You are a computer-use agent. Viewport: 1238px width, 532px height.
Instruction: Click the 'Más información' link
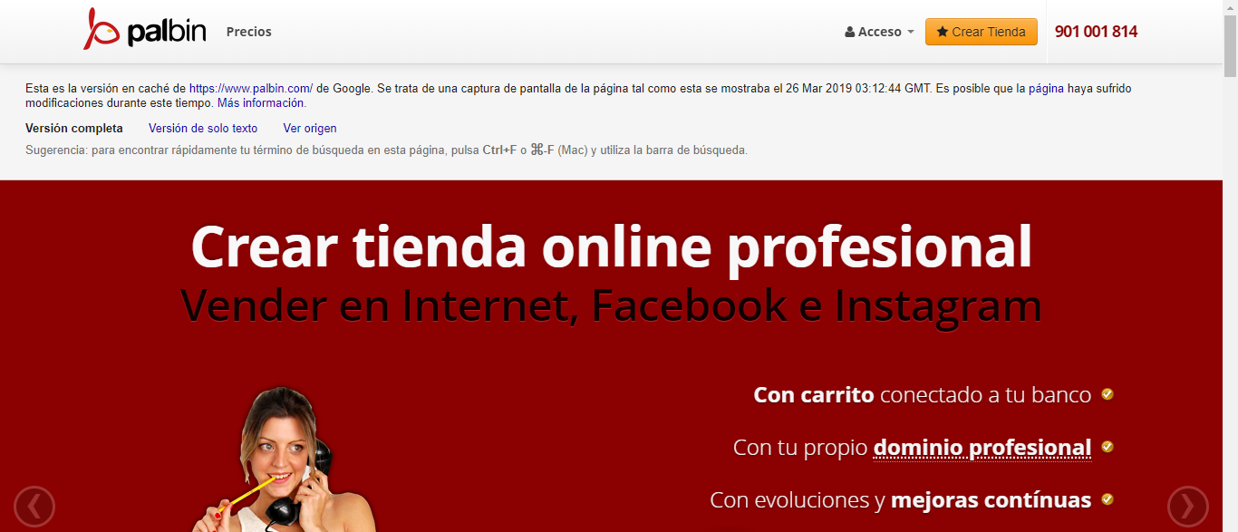261,103
